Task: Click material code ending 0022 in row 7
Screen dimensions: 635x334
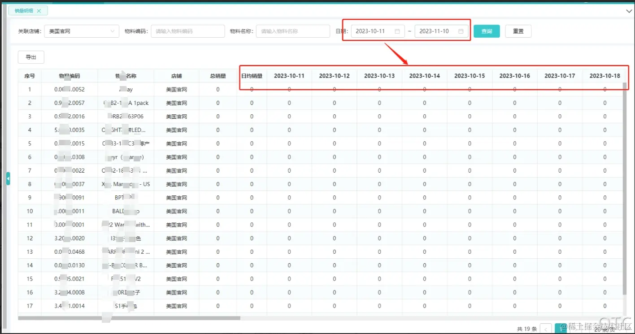Action: tap(70, 171)
